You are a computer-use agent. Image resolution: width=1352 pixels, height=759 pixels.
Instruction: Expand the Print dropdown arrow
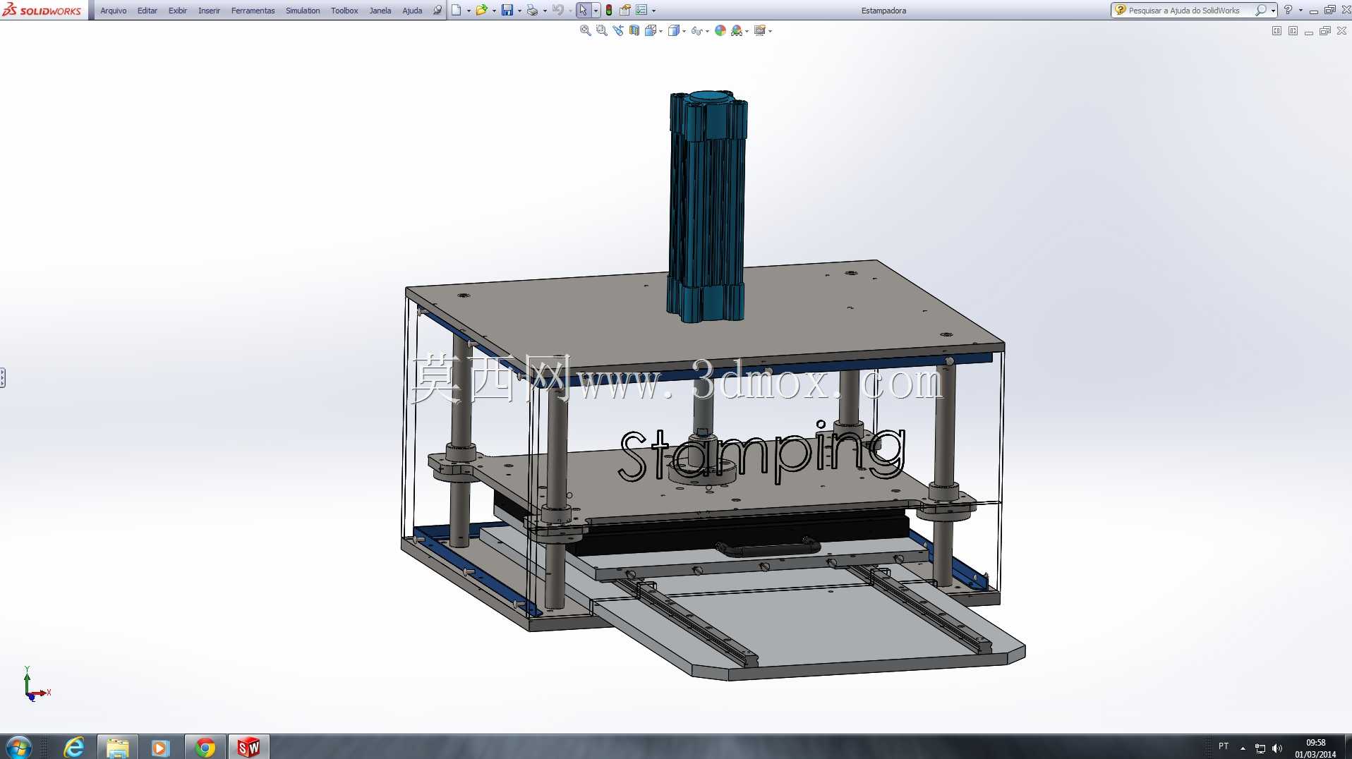point(545,11)
